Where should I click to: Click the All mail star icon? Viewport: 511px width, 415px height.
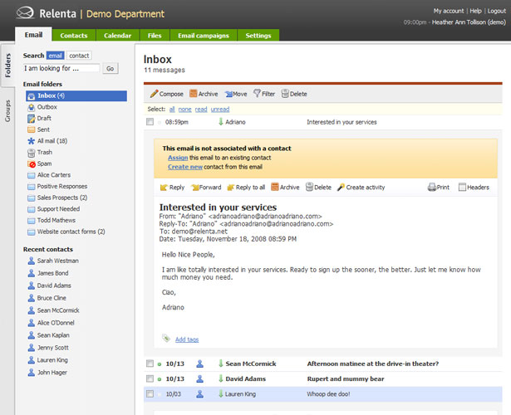(32, 141)
